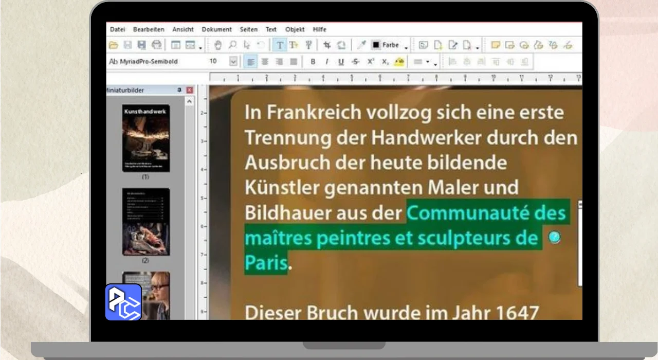Select the Hand pan tool

[217, 45]
